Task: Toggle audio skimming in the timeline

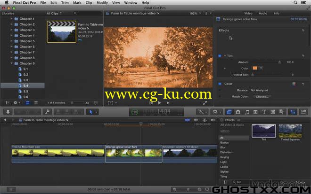Action: pos(196,120)
